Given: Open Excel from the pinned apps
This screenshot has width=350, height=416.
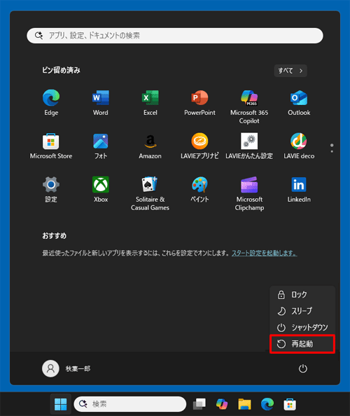Looking at the screenshot, I should pos(150,102).
